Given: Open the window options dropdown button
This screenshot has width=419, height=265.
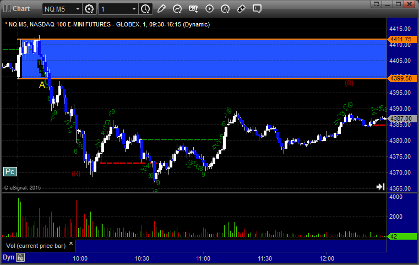Looking at the screenshot, I should 377,4.
